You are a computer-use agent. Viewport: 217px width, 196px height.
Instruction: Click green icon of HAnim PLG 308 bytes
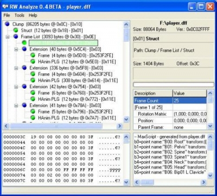pos(33,80)
